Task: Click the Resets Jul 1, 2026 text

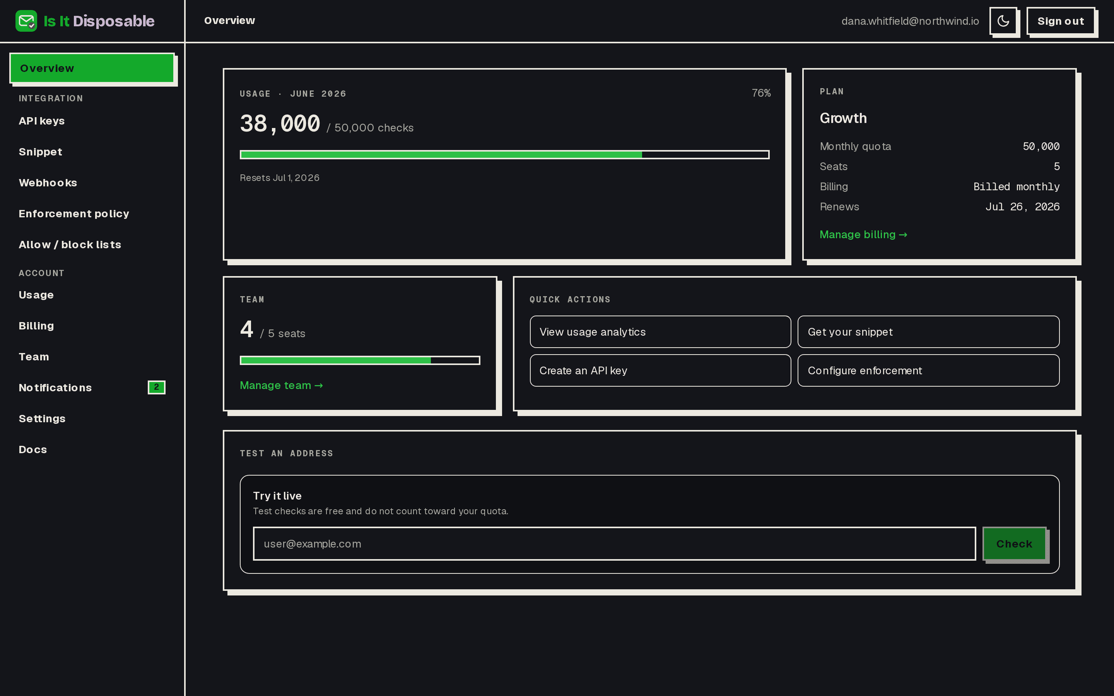Action: pos(279,178)
